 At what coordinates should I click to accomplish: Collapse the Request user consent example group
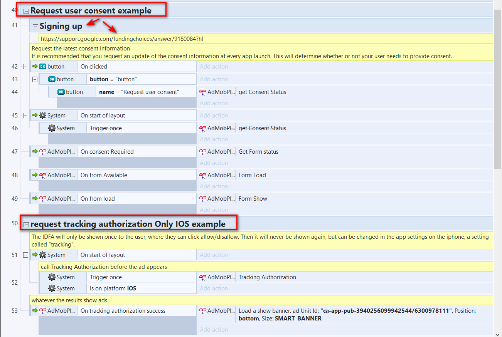[26, 11]
